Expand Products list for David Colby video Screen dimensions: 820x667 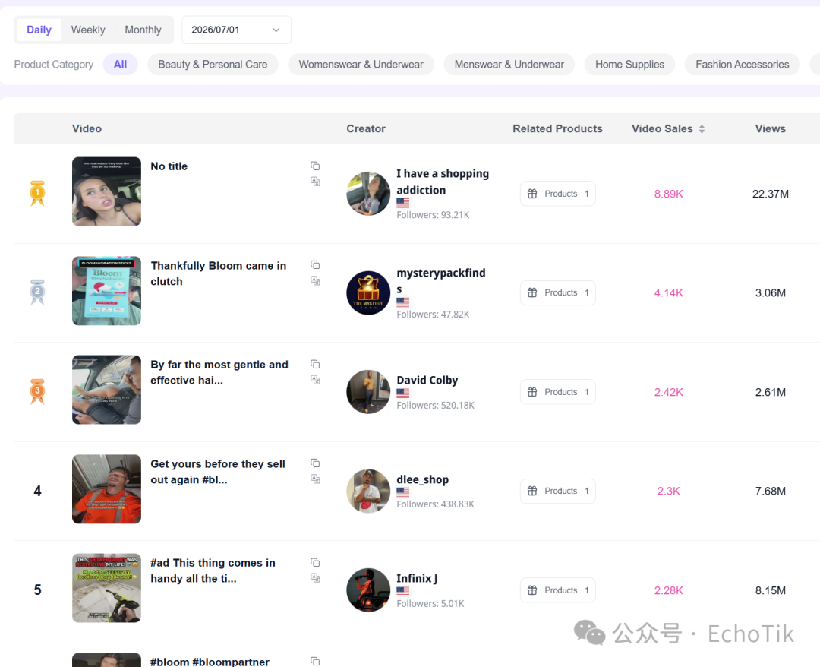tap(557, 392)
